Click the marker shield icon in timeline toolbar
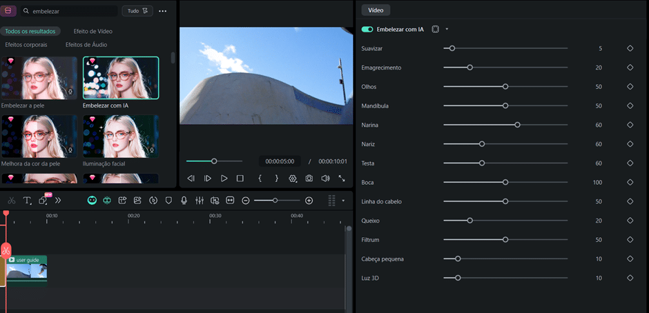This screenshot has height=313, width=649. tap(168, 201)
